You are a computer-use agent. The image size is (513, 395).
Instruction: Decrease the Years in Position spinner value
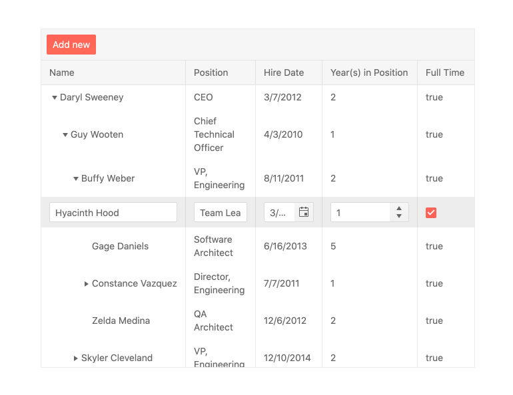pyautogui.click(x=399, y=216)
